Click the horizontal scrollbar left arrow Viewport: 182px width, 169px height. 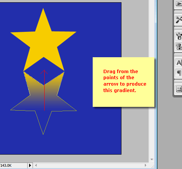(x=36, y=165)
